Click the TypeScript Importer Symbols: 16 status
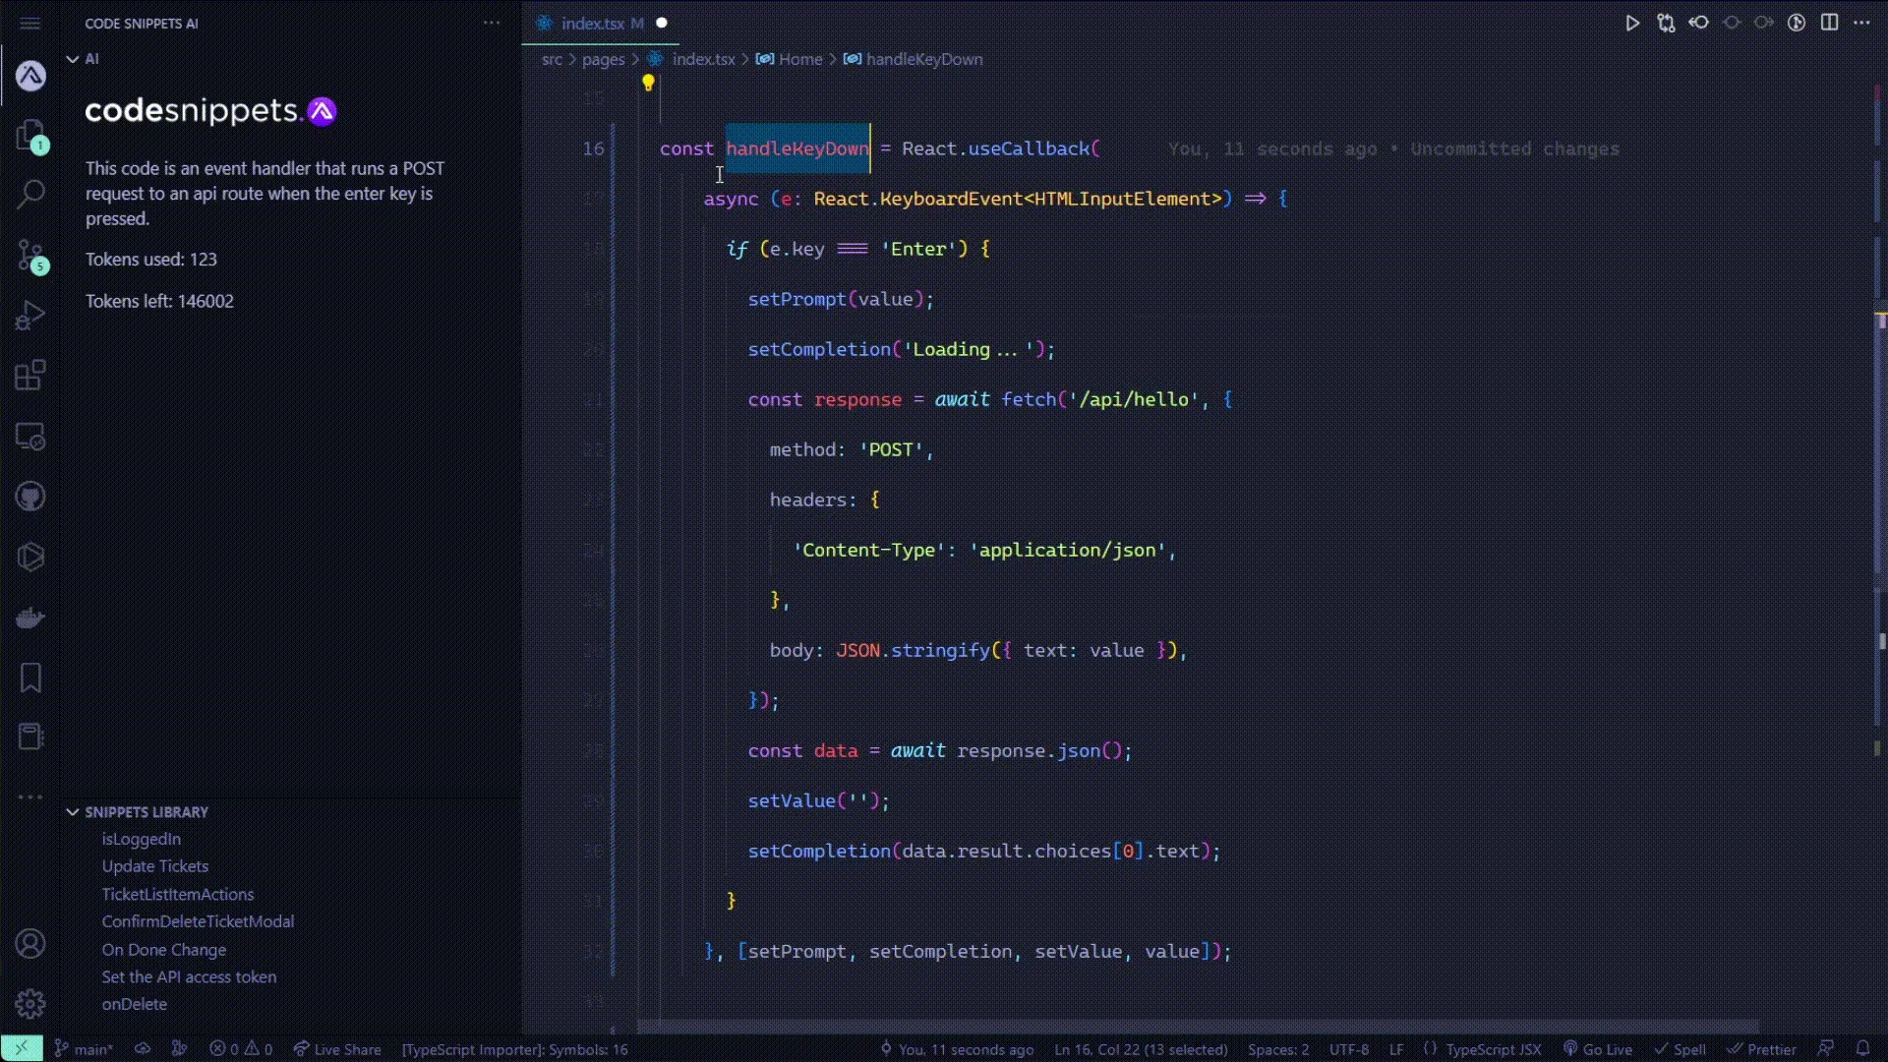The height and width of the screenshot is (1062, 1888). 514,1049
